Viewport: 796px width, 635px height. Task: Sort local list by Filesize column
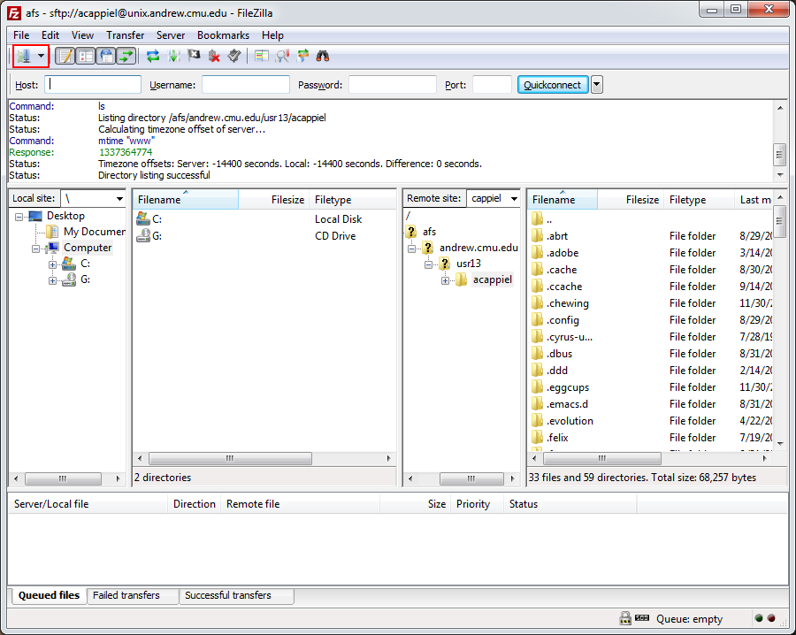point(274,200)
